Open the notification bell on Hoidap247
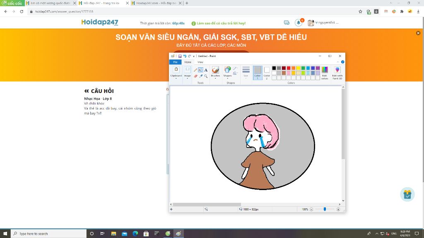Image resolution: width=424 pixels, height=238 pixels. coord(299,23)
